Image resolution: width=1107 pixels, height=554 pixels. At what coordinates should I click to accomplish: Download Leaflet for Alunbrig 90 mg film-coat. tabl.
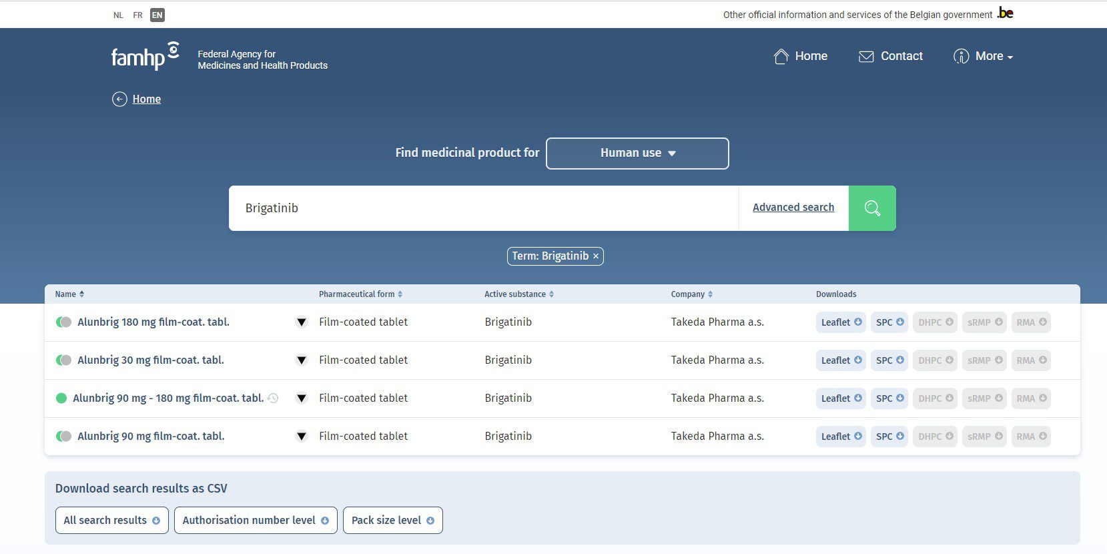pos(841,437)
